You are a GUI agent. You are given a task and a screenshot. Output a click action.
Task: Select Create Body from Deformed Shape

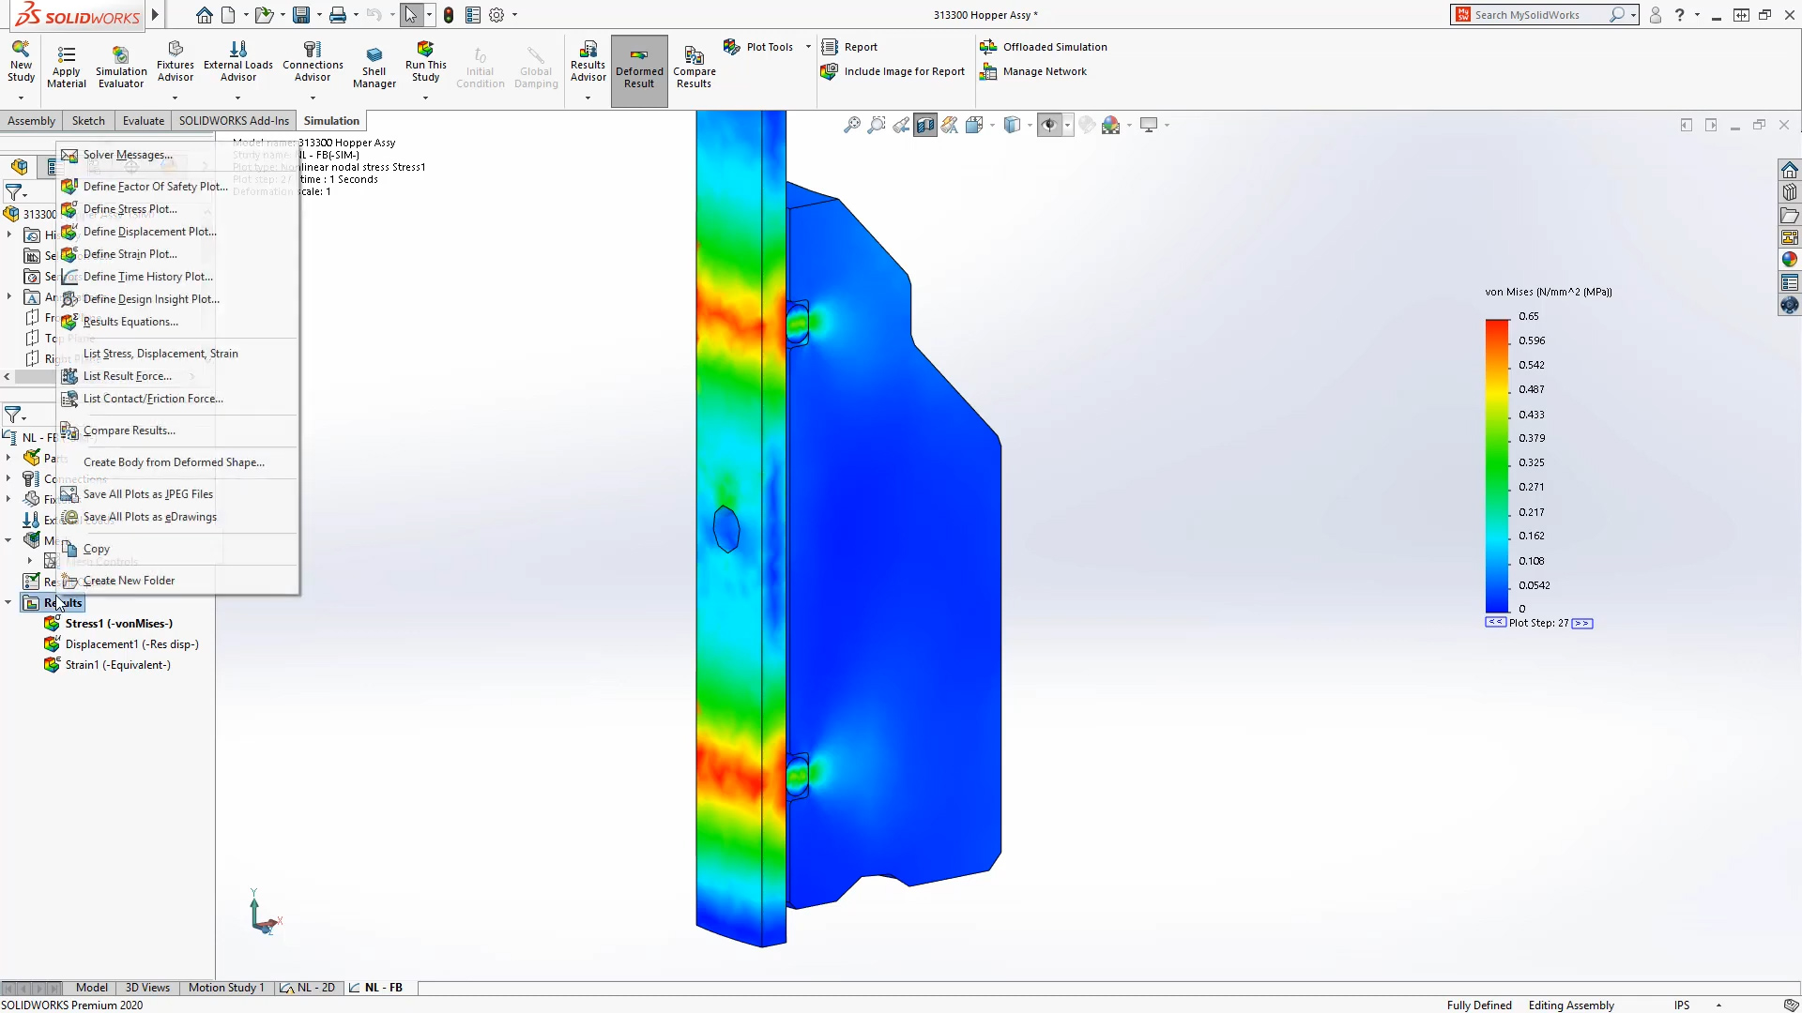177,462
